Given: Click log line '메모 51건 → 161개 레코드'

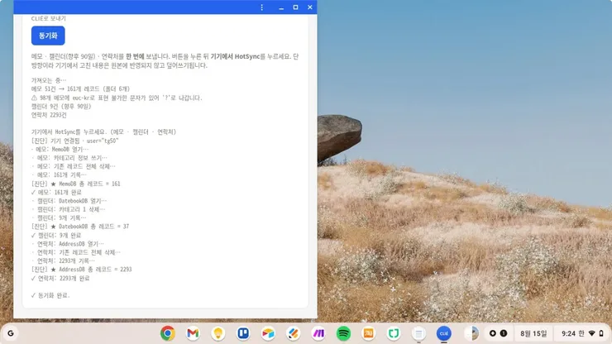Looking at the screenshot, I should coord(80,89).
